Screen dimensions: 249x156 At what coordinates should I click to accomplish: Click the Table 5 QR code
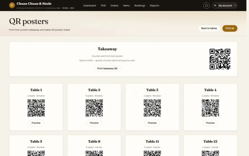[x=36, y=153]
